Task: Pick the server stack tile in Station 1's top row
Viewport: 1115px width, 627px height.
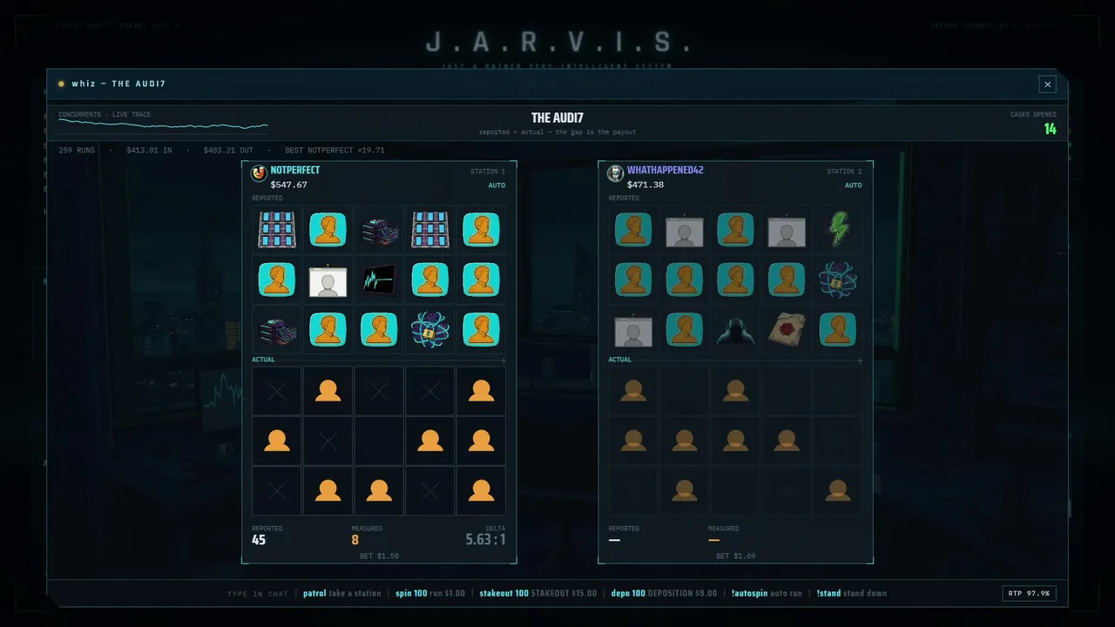Action: coord(379,230)
